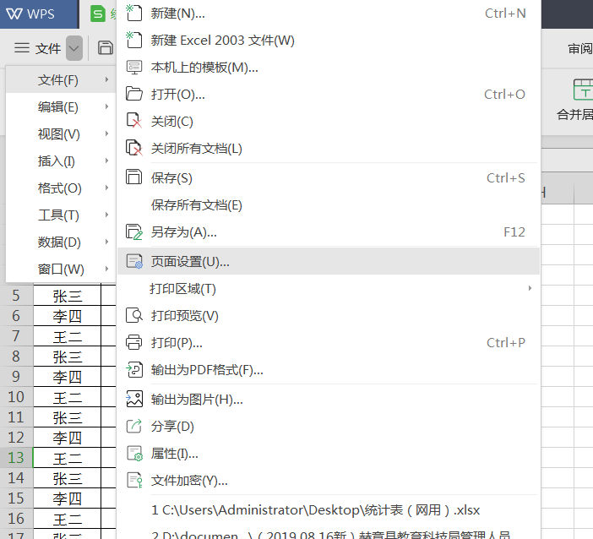This screenshot has height=539, width=593.
Task: Click cell 张三 in row 8
Action: [68, 357]
